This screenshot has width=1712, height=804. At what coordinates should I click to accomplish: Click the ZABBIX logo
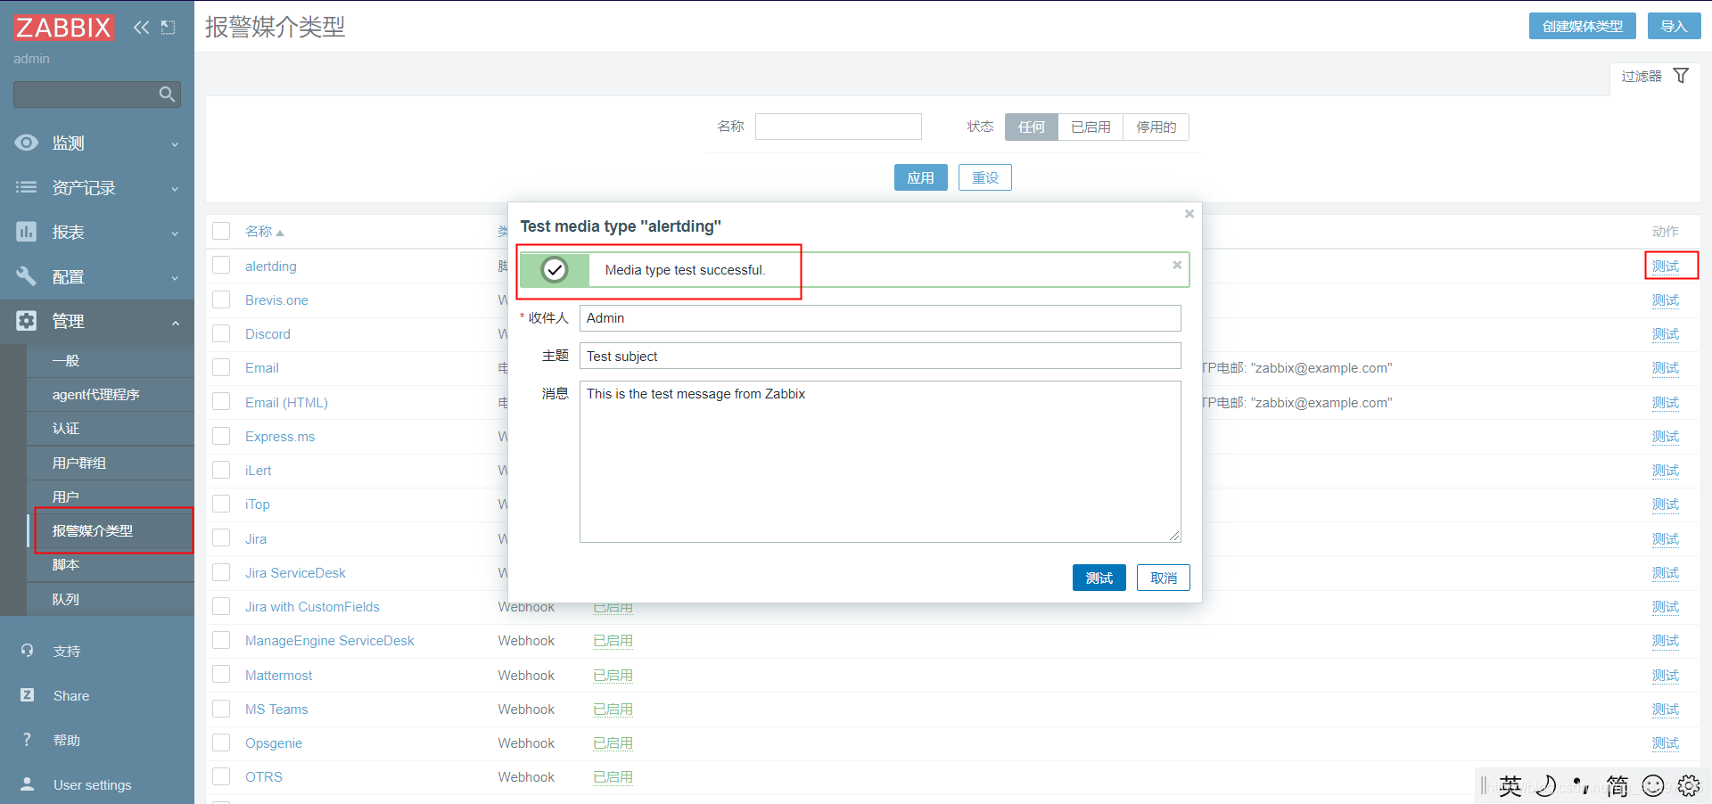pos(63,28)
